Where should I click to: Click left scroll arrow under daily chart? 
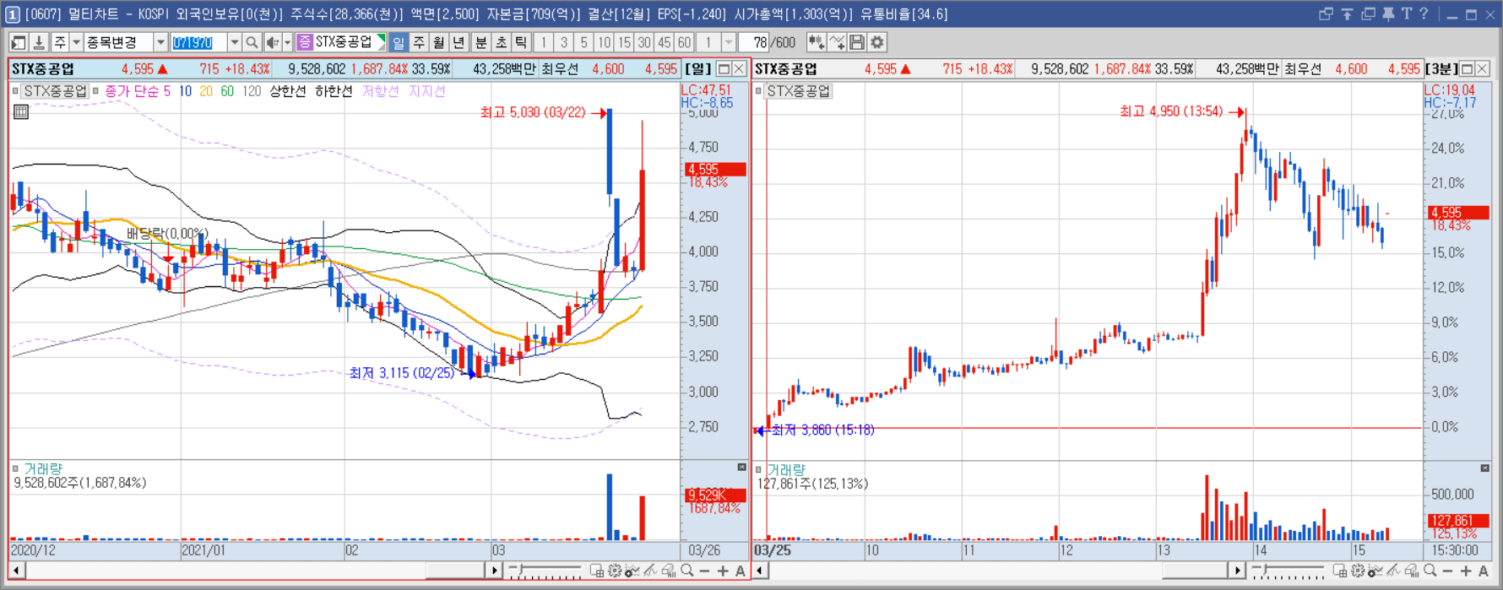pos(16,571)
